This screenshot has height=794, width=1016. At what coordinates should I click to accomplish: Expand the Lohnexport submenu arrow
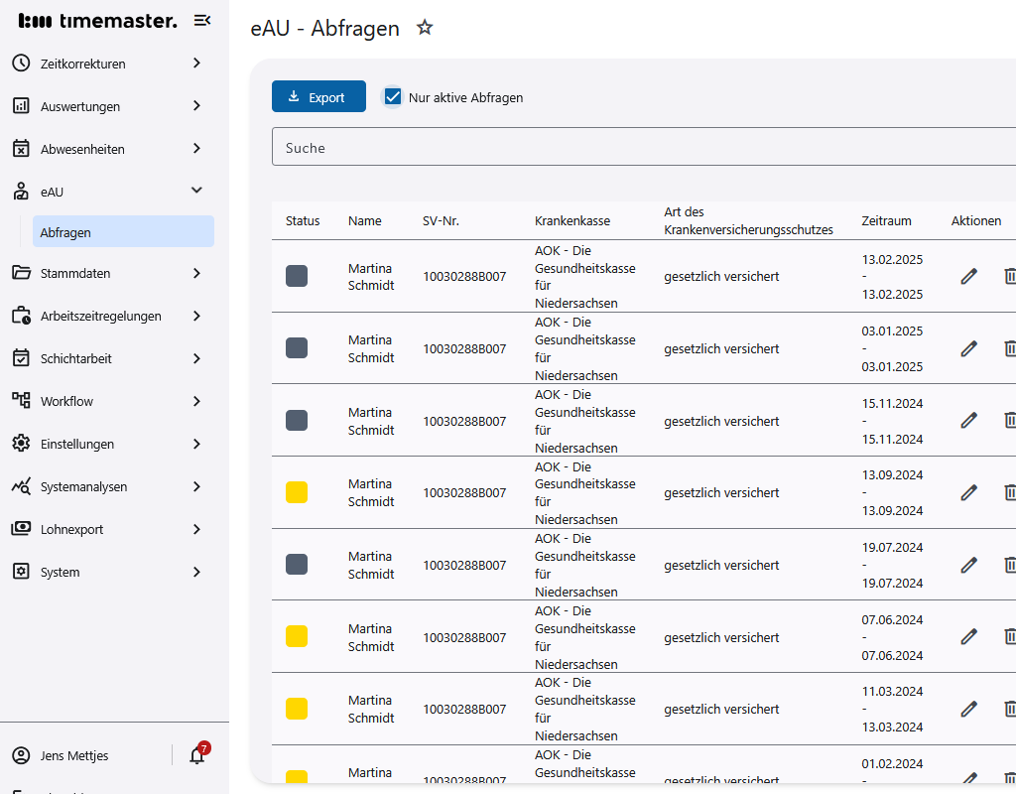point(196,529)
